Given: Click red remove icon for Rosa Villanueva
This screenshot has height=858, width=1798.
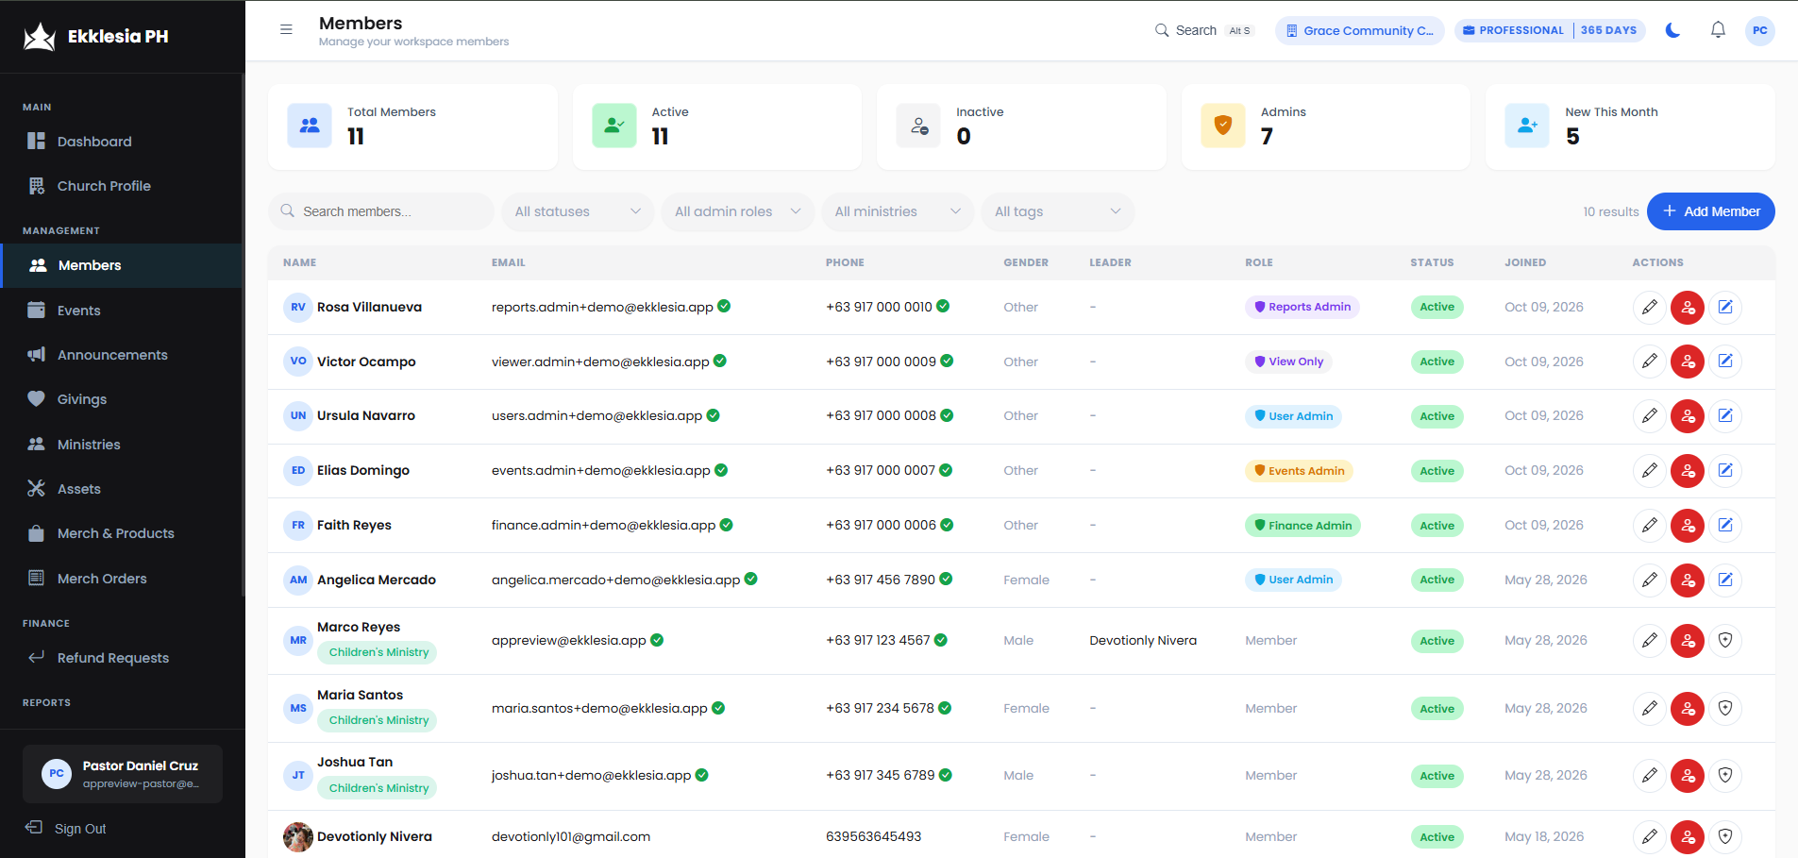Looking at the screenshot, I should (1688, 307).
